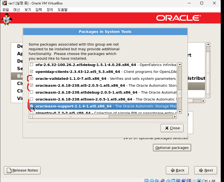This screenshot has width=224, height=182.
Task: Click the 'Packages in System Tools' dialog title
Action: (105, 32)
